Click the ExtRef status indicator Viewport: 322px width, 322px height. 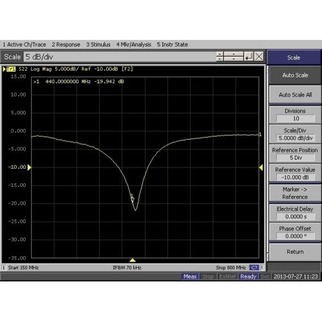point(227,276)
